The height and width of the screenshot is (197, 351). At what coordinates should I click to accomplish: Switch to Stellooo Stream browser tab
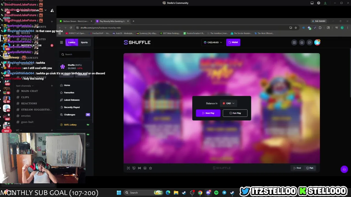[x=76, y=21]
